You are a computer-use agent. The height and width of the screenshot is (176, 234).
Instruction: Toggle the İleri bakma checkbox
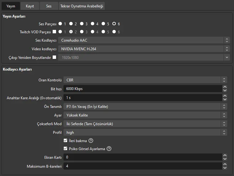pyautogui.click(x=65, y=141)
